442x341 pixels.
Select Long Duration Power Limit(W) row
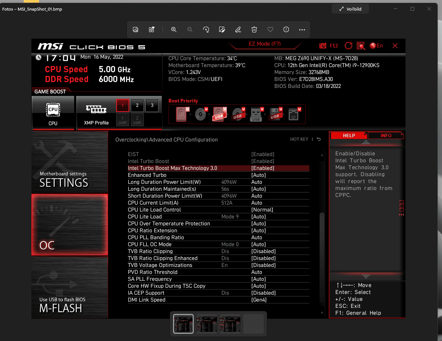pos(218,182)
